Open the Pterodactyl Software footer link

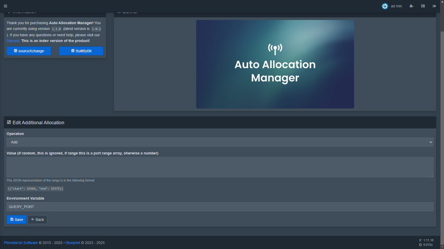21,243
